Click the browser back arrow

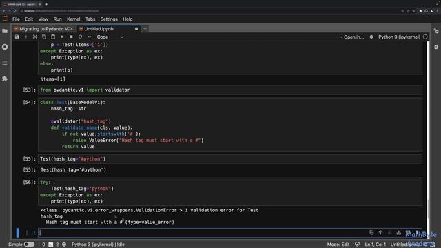point(3,11)
